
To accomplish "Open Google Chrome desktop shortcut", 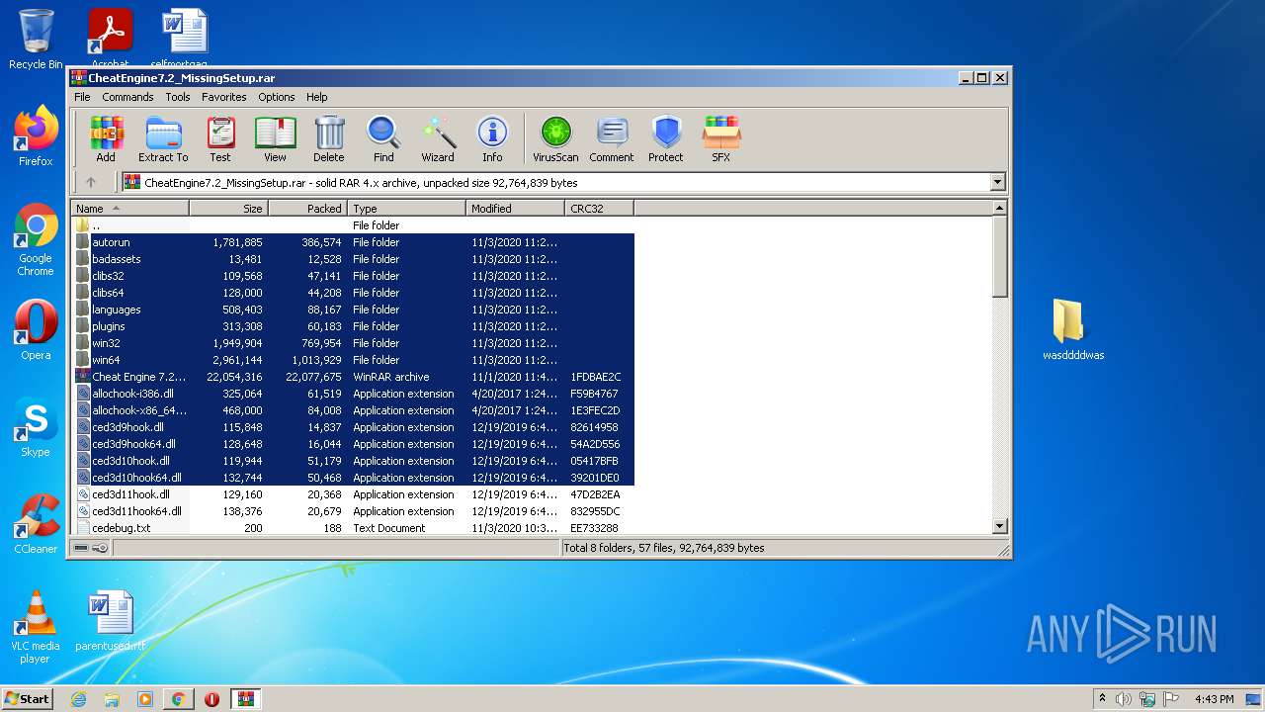I will pos(36,239).
